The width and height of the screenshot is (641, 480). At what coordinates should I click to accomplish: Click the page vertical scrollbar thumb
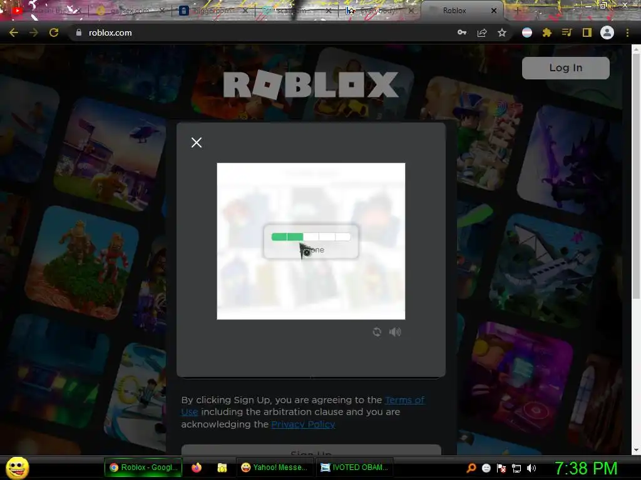coord(636,176)
